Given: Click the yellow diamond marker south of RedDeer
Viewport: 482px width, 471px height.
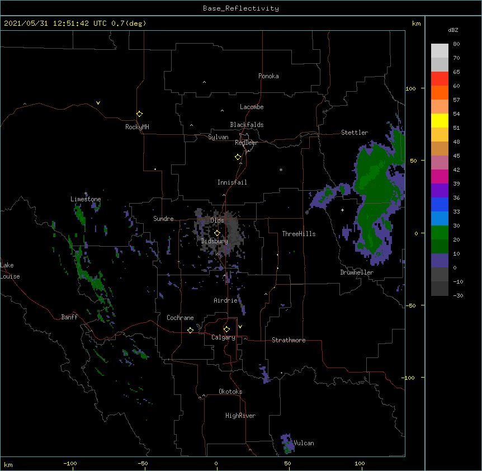Looking at the screenshot, I should click(x=238, y=157).
